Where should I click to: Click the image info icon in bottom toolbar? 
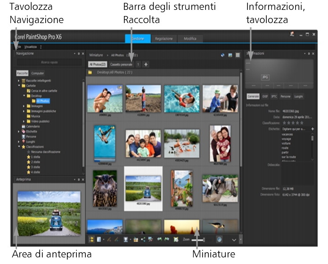tap(219, 239)
